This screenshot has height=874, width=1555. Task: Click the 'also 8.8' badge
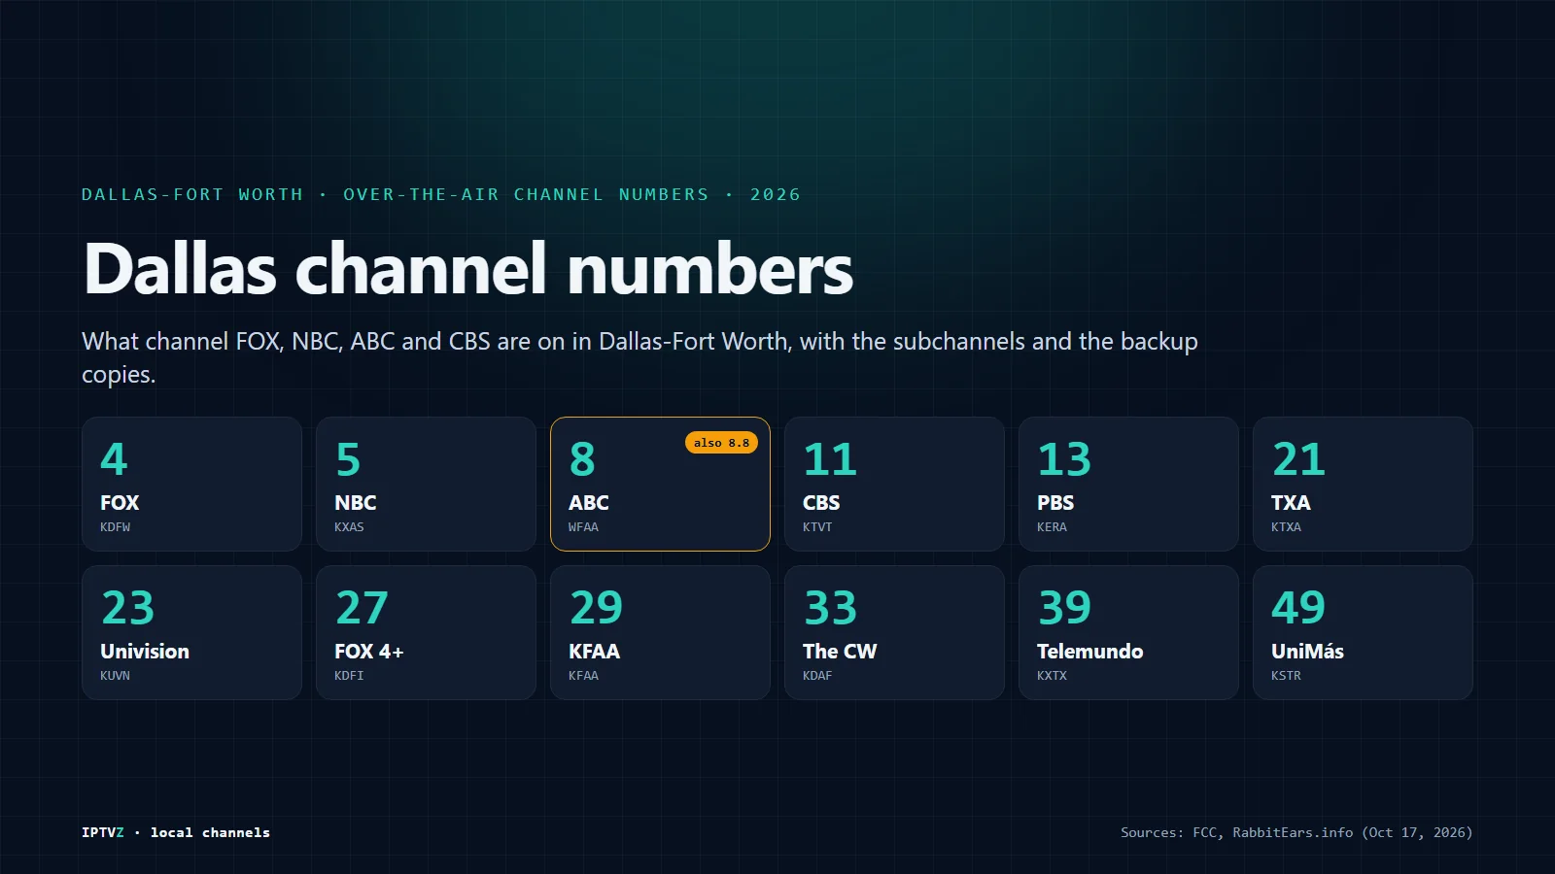click(x=721, y=443)
